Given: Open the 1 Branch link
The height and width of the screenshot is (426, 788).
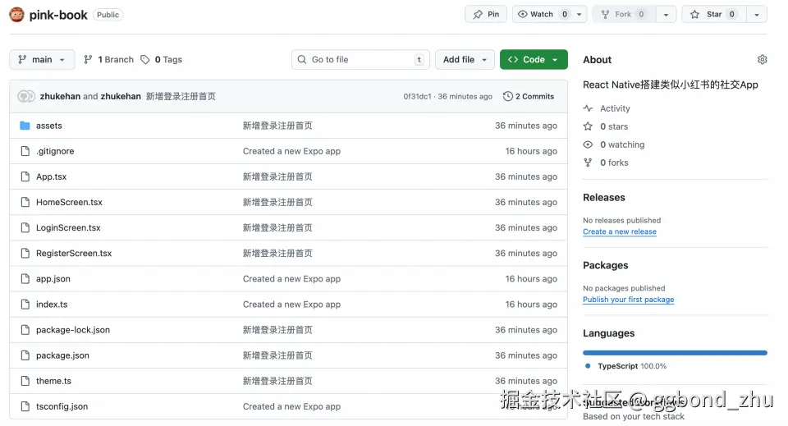Looking at the screenshot, I should tap(108, 59).
